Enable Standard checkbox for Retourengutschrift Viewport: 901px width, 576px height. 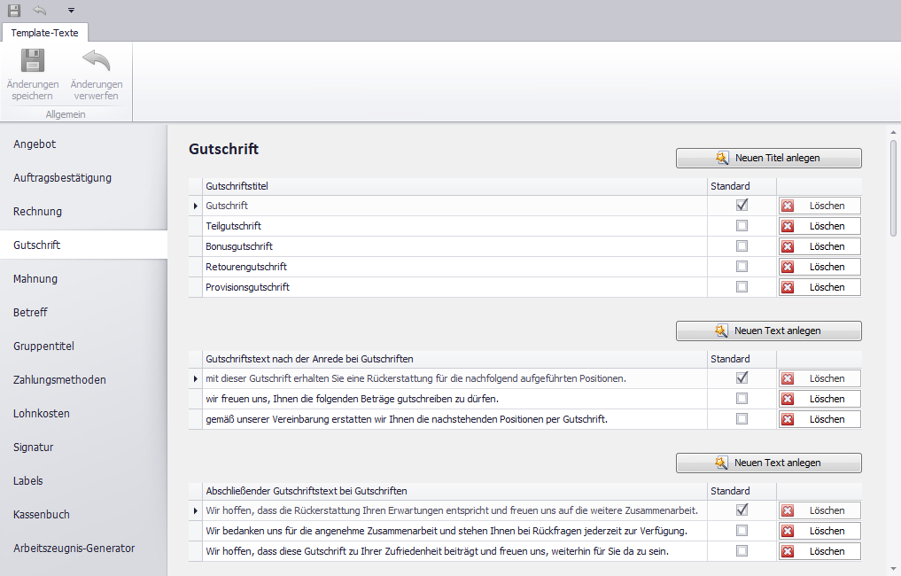[x=742, y=267]
